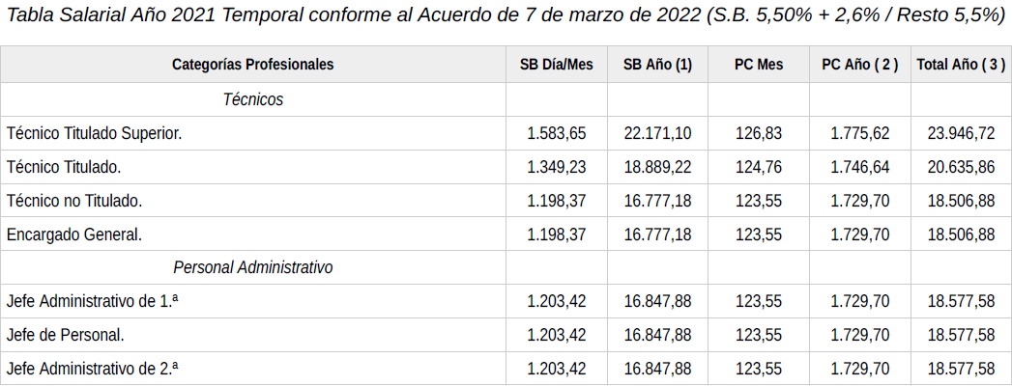Click the 'Técnicos' section row label
This screenshot has height=386, width=1012.
pos(252,99)
